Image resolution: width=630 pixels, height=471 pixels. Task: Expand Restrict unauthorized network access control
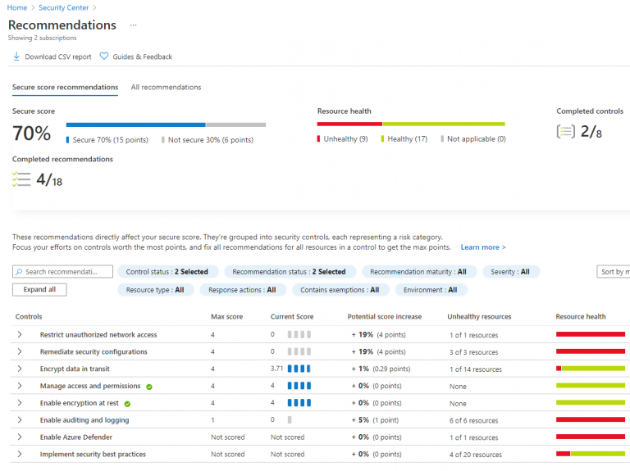(20, 334)
